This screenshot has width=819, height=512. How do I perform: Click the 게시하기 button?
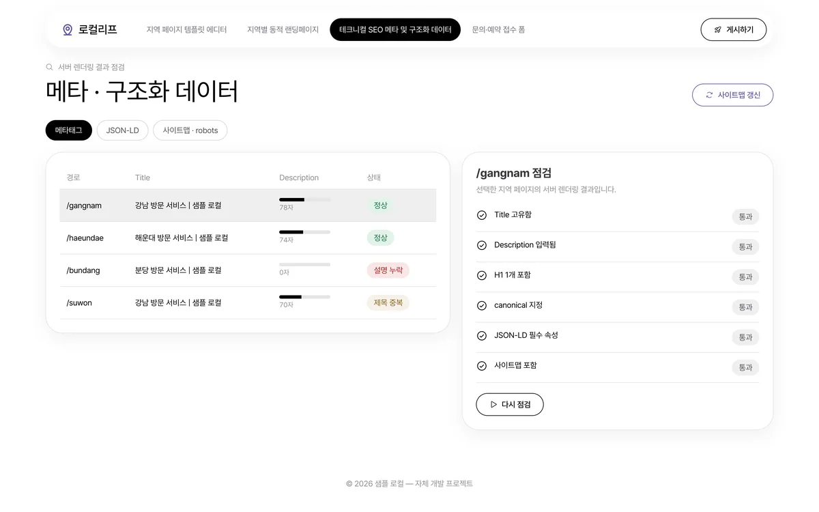[734, 30]
